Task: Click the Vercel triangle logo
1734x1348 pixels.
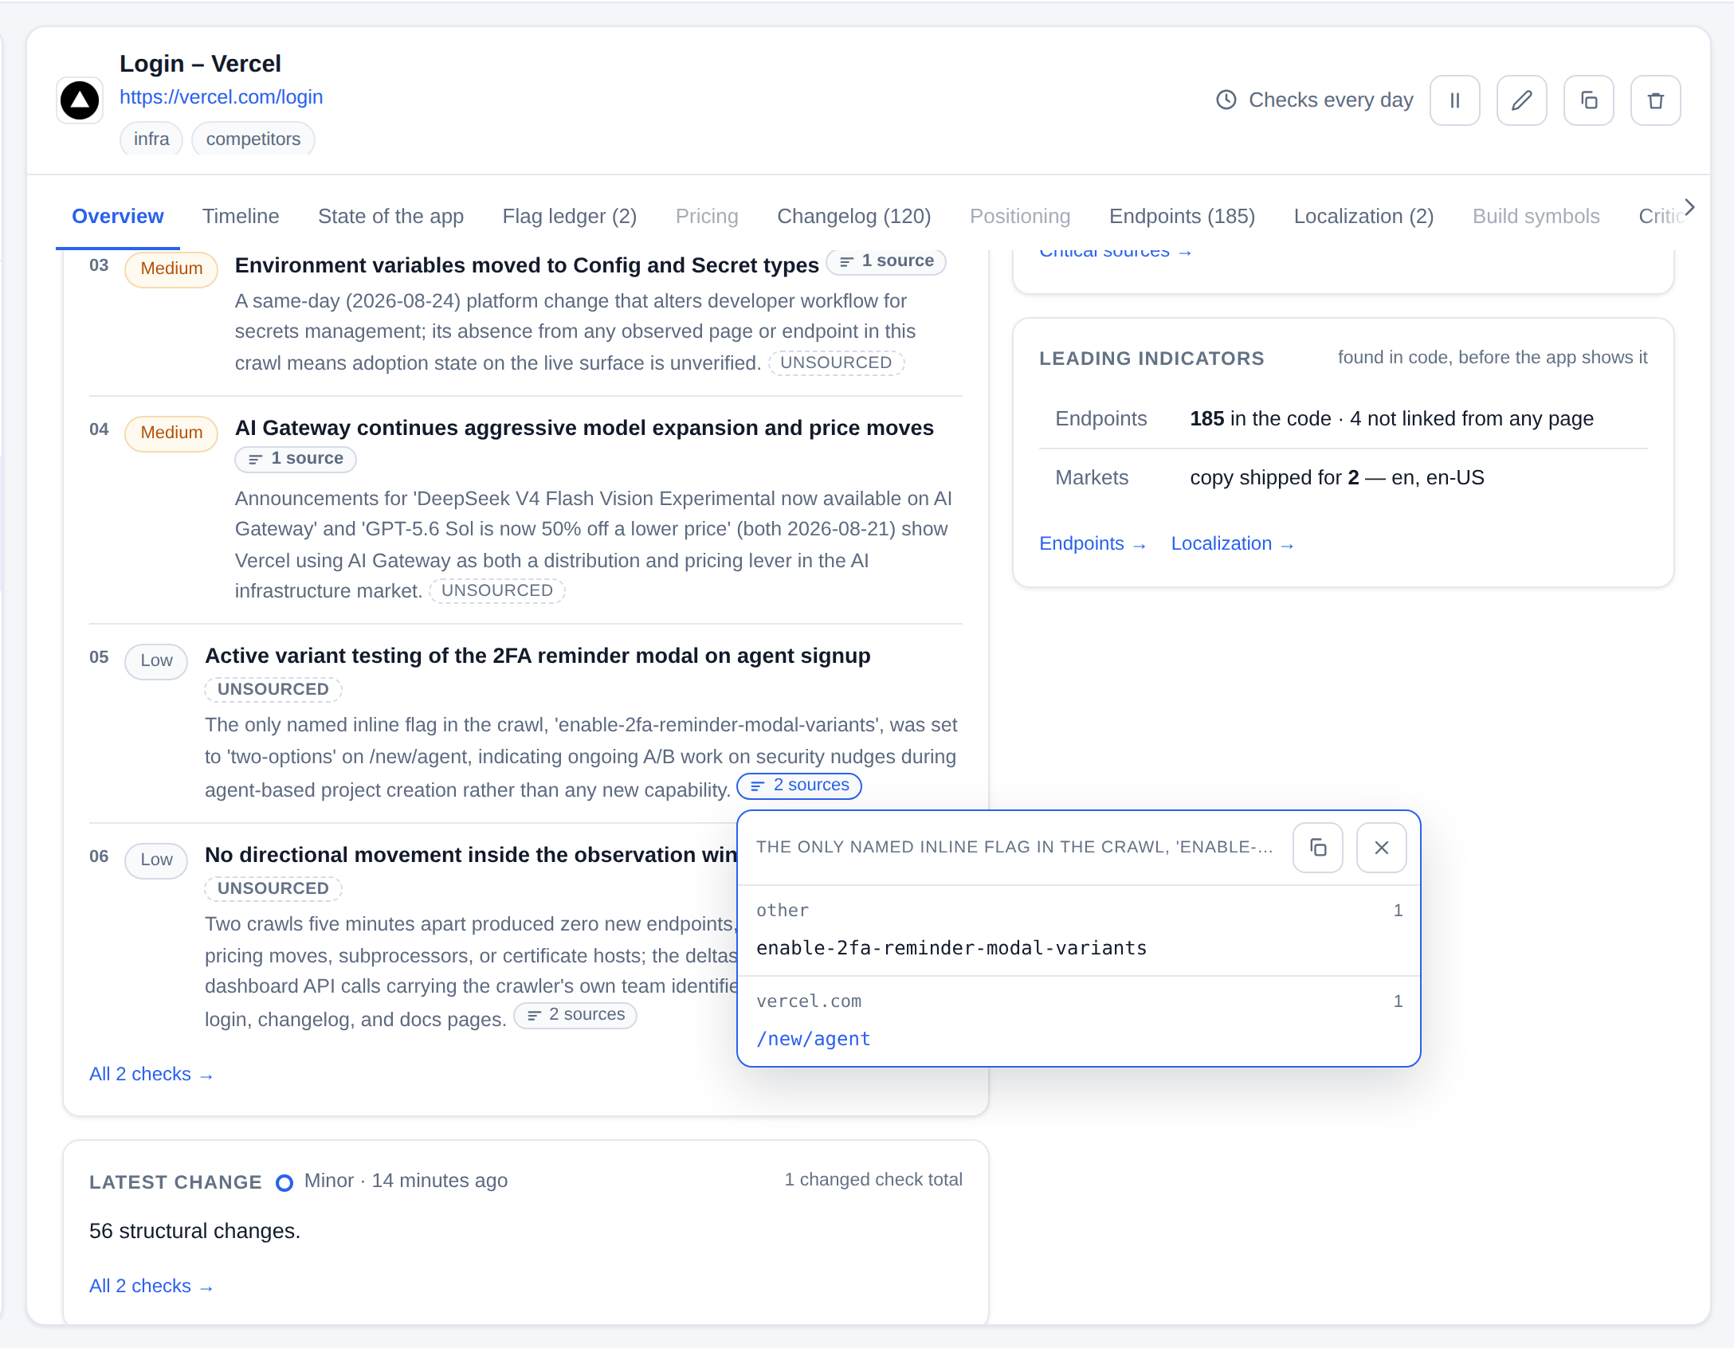Action: click(x=80, y=100)
